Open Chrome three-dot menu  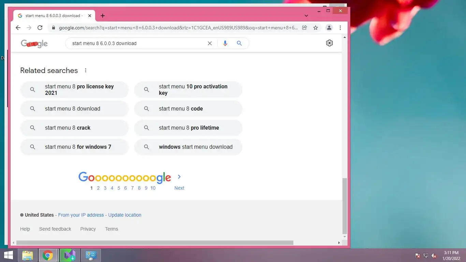[x=340, y=28]
